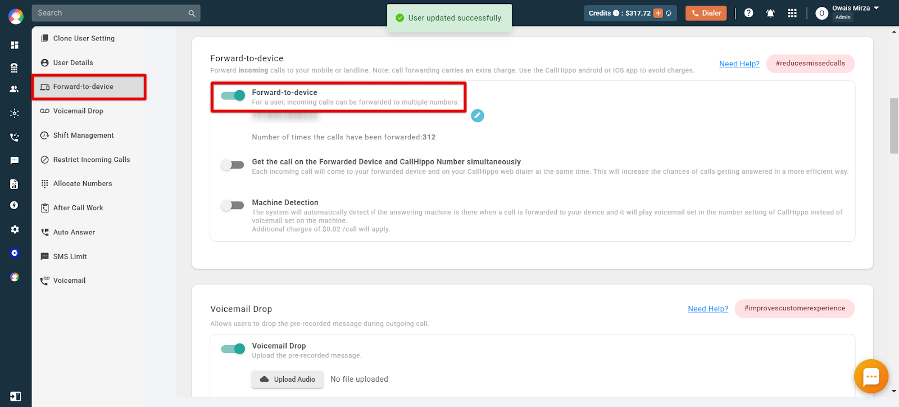Enable the Machine Detection toggle
Viewport: 899px width, 407px height.
tap(233, 205)
